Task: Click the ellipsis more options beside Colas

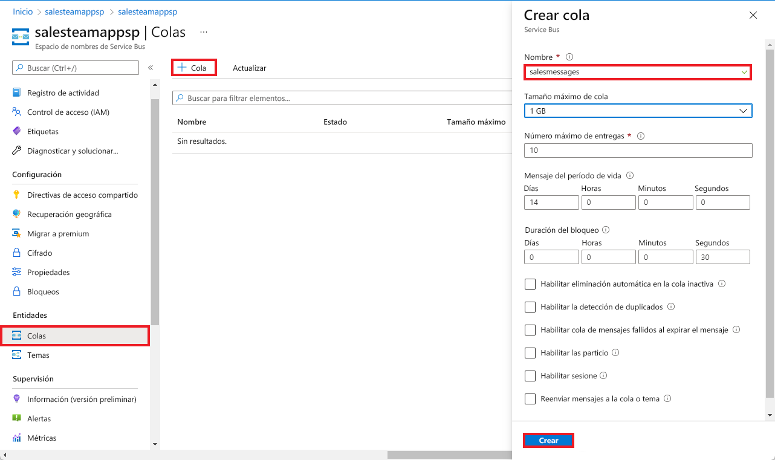Action: 204,32
